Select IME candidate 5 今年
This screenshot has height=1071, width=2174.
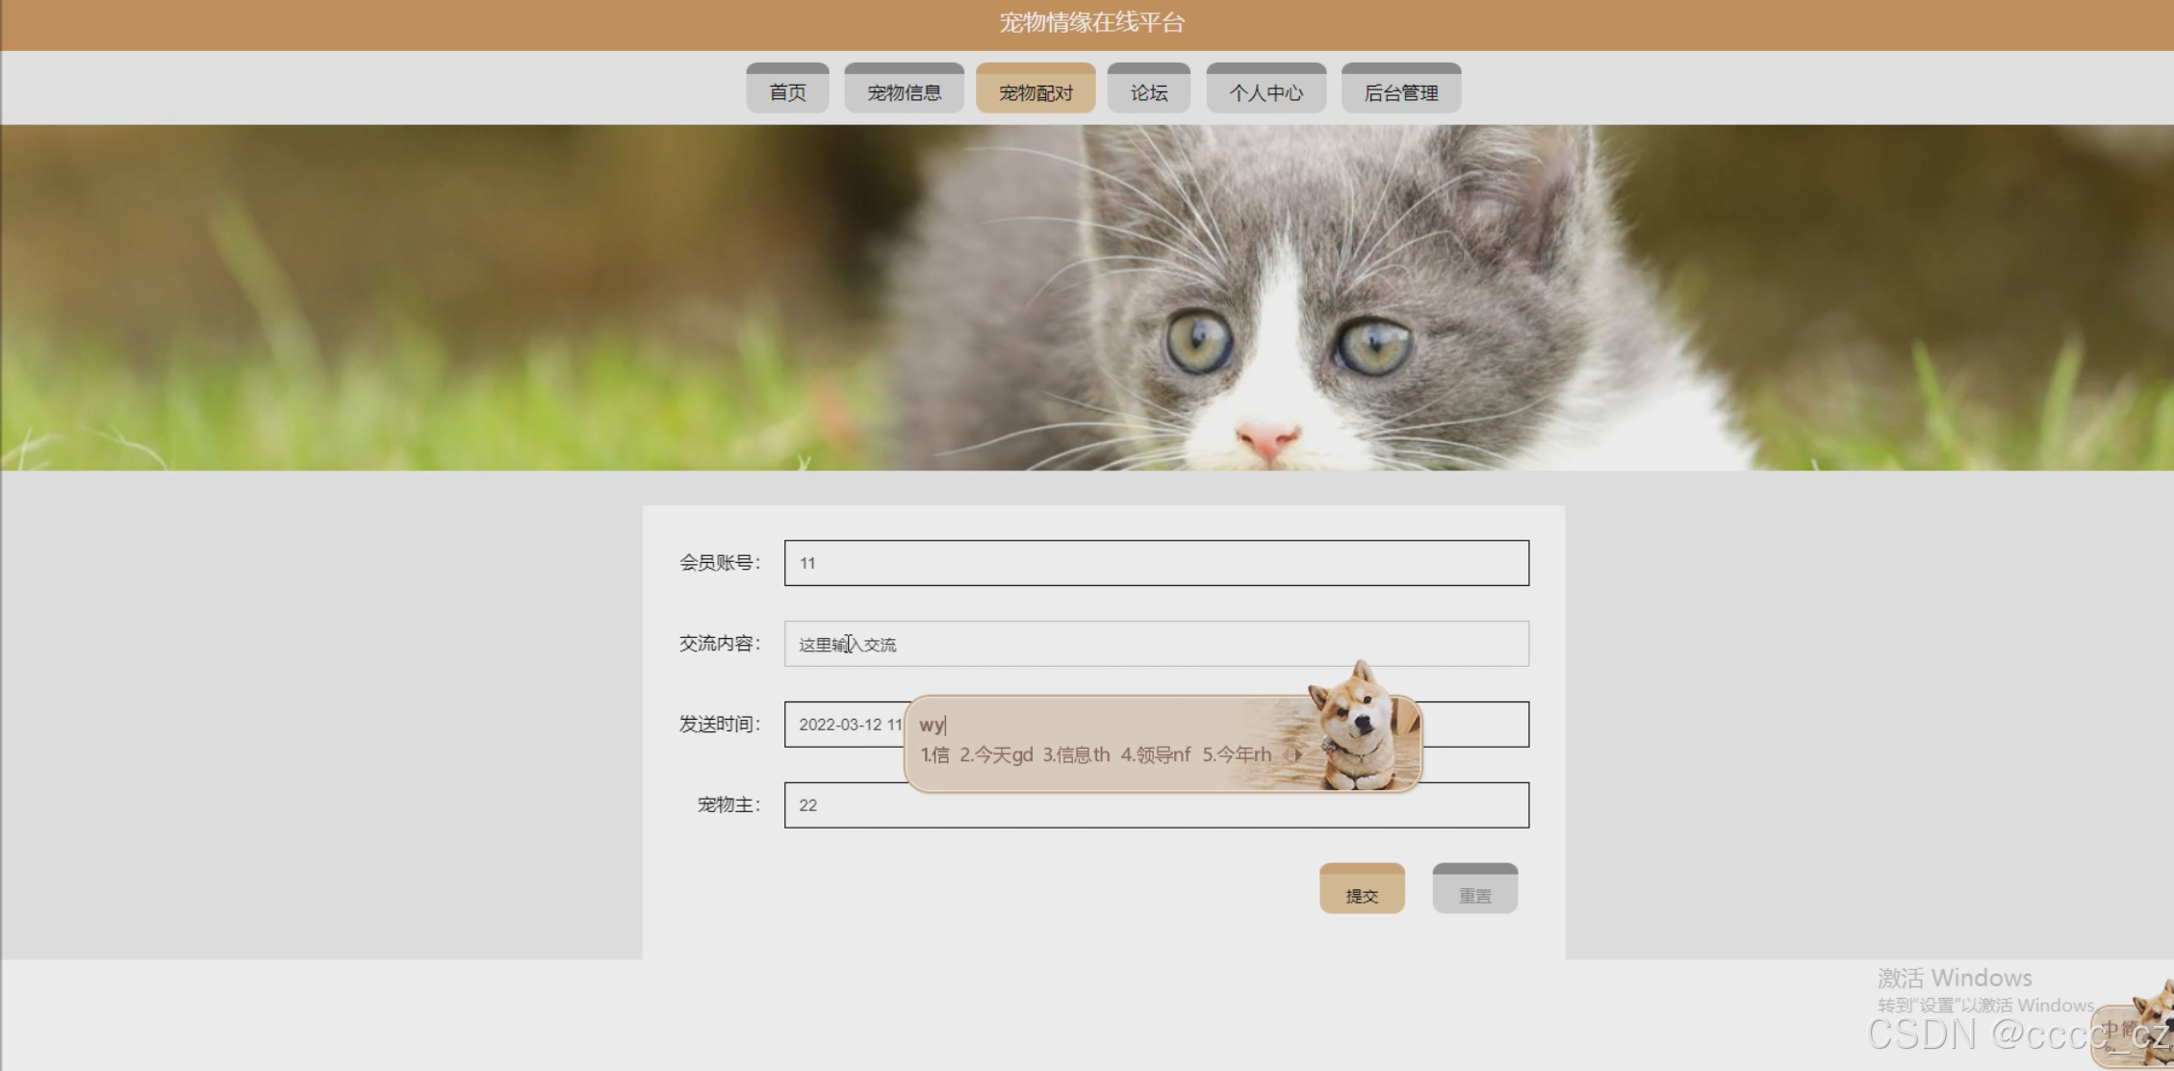[1236, 755]
